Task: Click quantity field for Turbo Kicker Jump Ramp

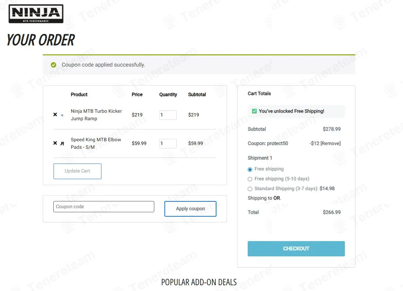Action: point(168,115)
